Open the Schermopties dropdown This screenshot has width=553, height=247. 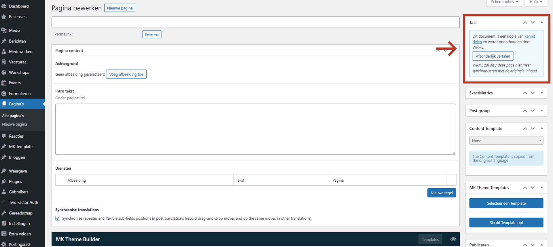pyautogui.click(x=504, y=2)
